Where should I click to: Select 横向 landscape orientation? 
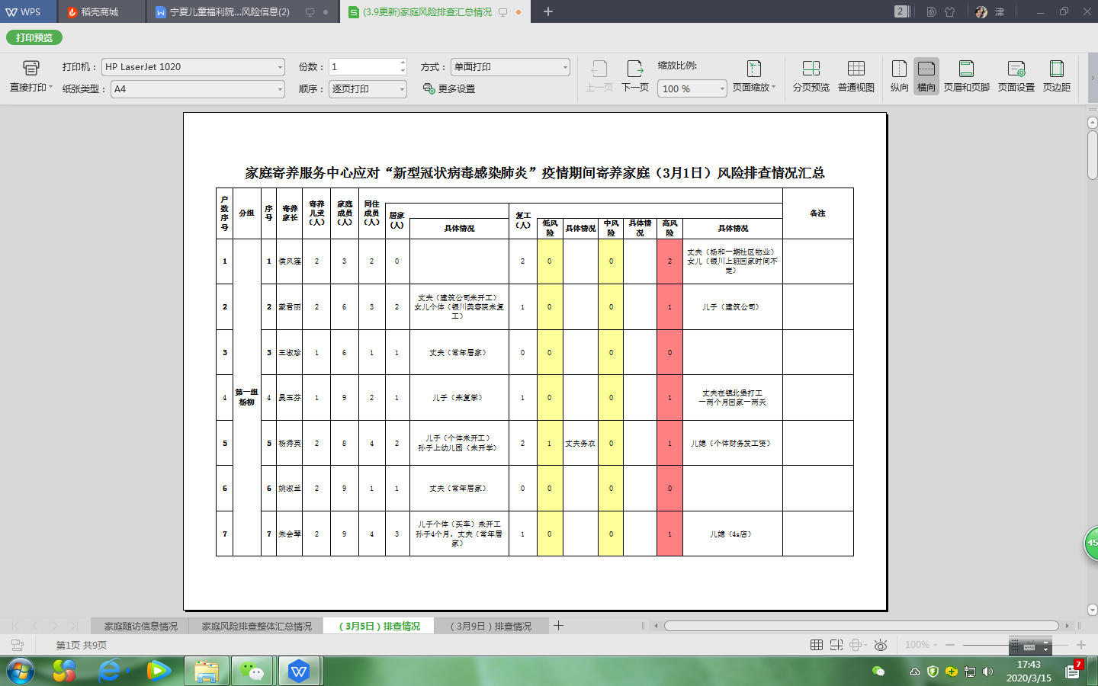[926, 76]
